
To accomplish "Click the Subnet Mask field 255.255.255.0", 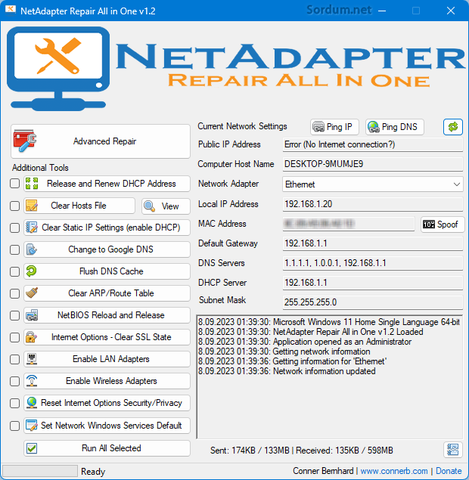I will 372,302.
